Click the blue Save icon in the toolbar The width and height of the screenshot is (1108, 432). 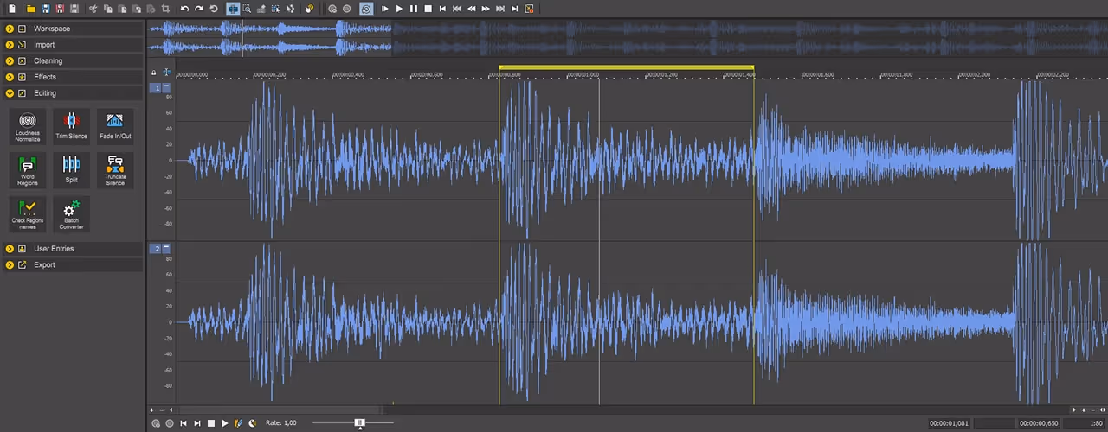tap(45, 9)
